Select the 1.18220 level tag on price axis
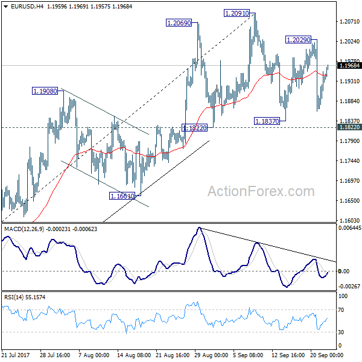Screen dimensions: 362x362 pos(349,127)
